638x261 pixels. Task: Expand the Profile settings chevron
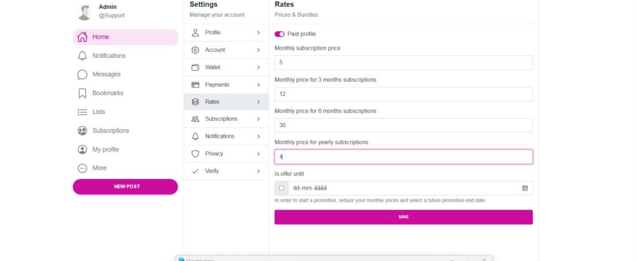259,32
